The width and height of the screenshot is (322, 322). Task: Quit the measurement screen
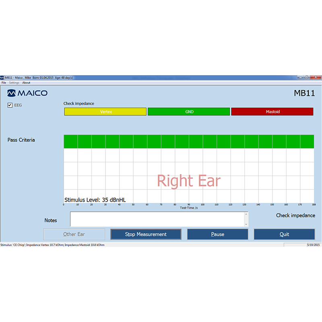284,234
